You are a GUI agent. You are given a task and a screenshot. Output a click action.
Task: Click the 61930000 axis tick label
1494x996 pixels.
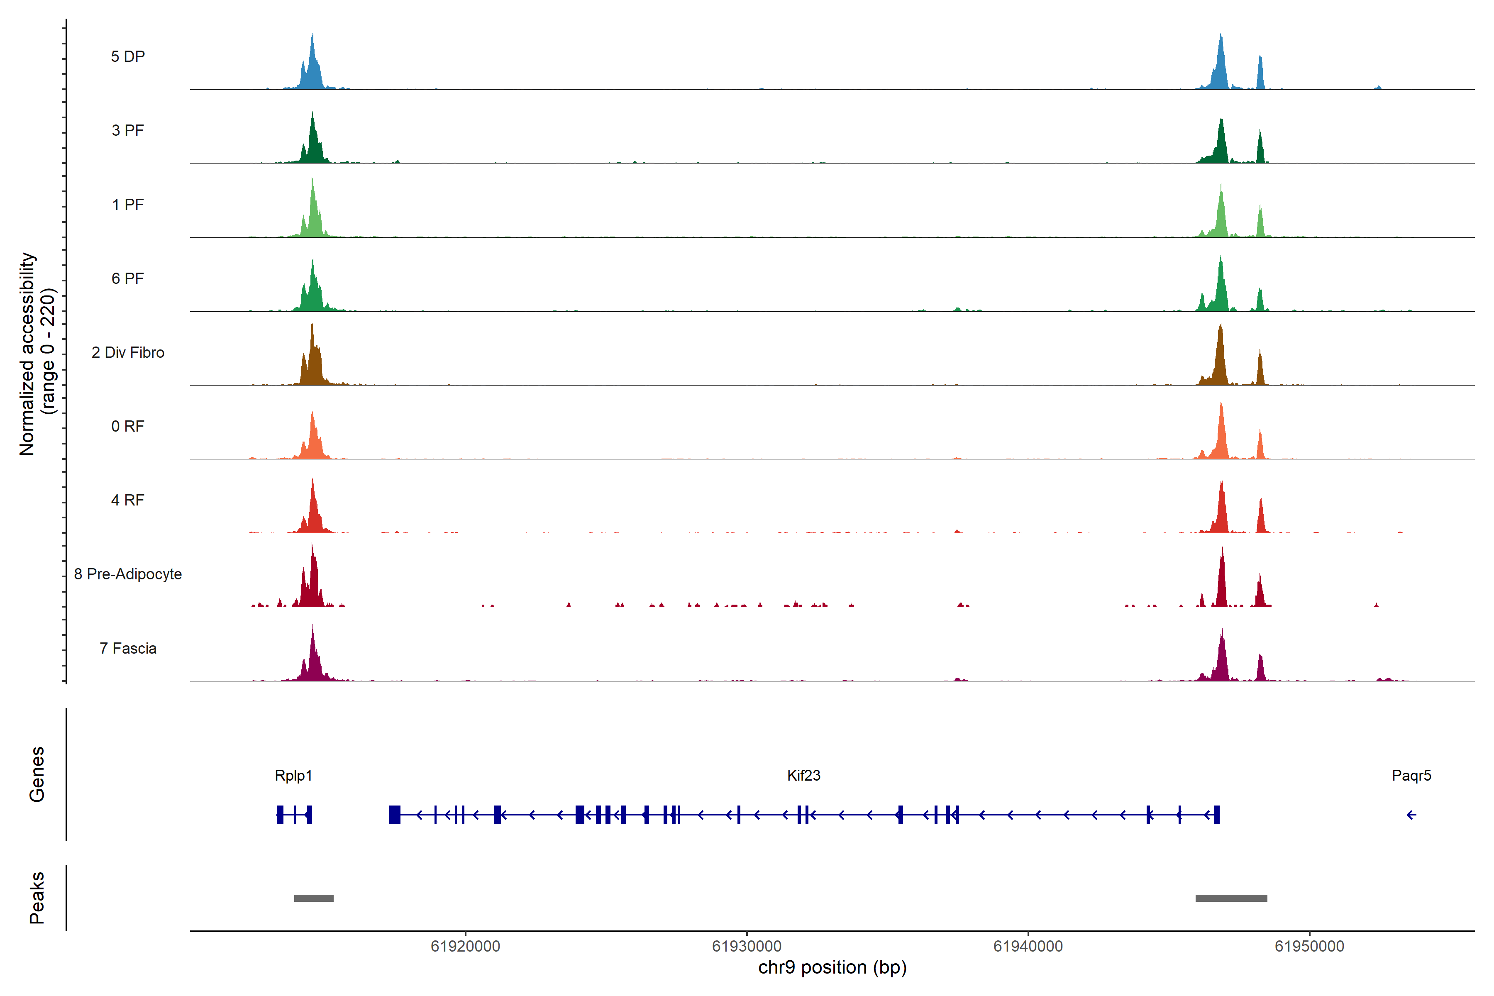coord(746,947)
